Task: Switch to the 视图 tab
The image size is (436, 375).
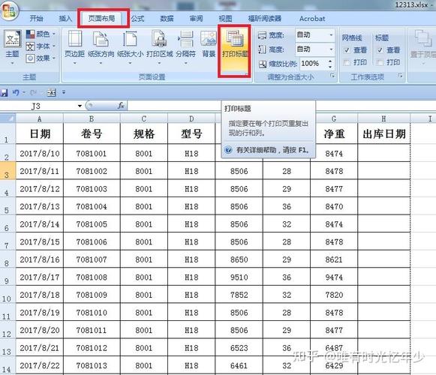Action: click(226, 19)
